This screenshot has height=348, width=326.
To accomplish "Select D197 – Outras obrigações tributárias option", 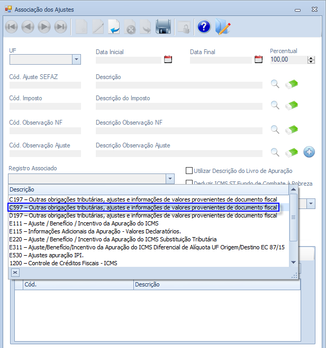I will click(x=143, y=215).
